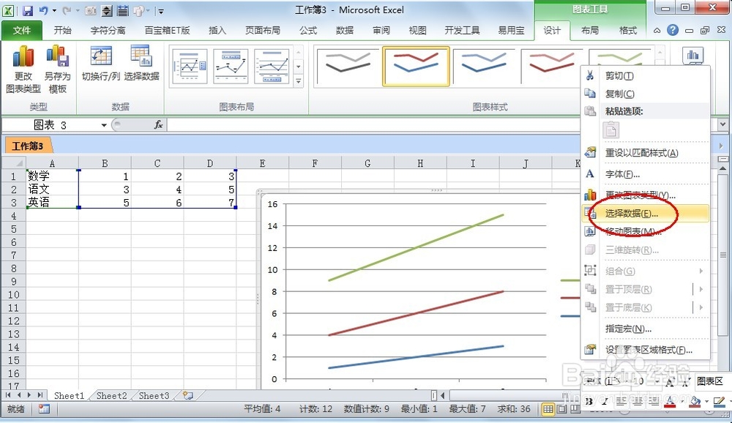Select 指定宏 menu item
Screen dimensions: 732x423
(646, 329)
